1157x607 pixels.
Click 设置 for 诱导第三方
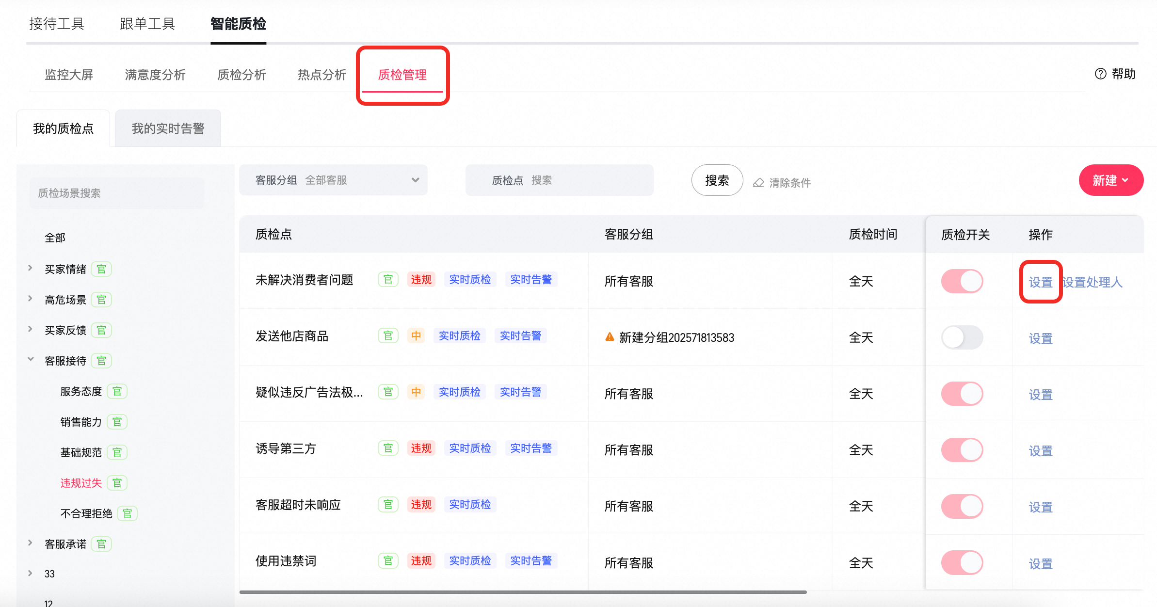tap(1041, 451)
